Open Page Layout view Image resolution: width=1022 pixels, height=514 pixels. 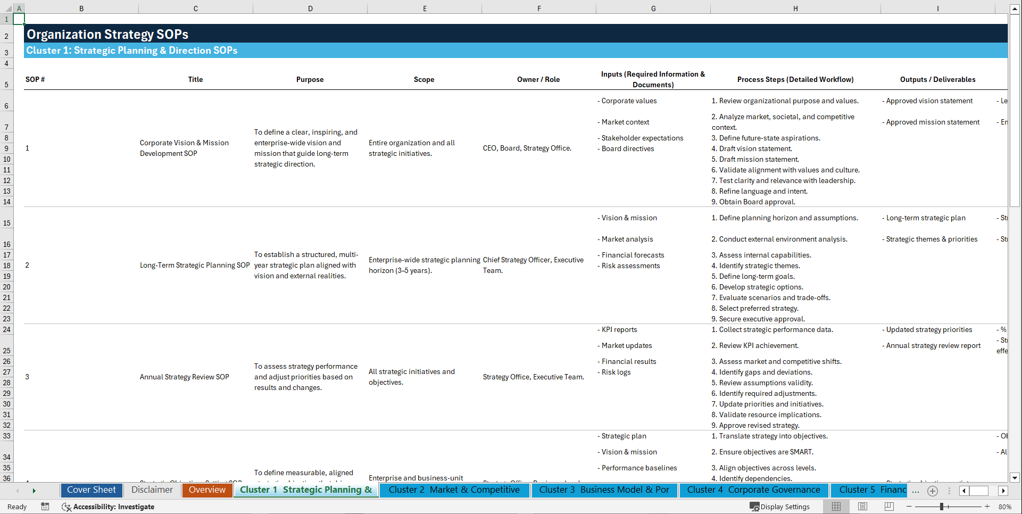862,507
